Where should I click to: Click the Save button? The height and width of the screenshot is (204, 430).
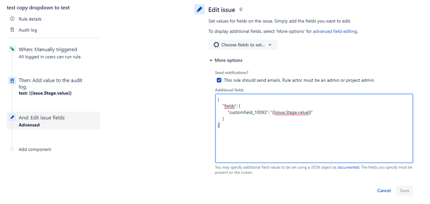coord(404,191)
